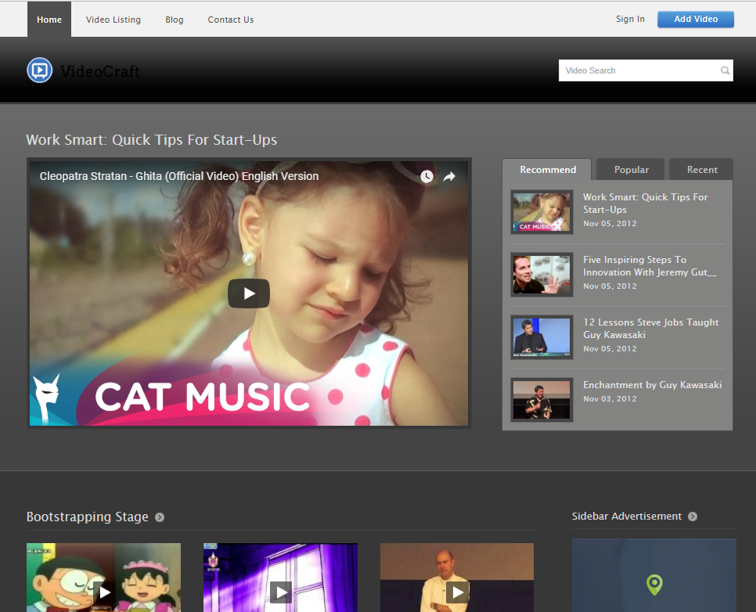Click the search magnifier icon
This screenshot has width=756, height=612.
tap(725, 71)
